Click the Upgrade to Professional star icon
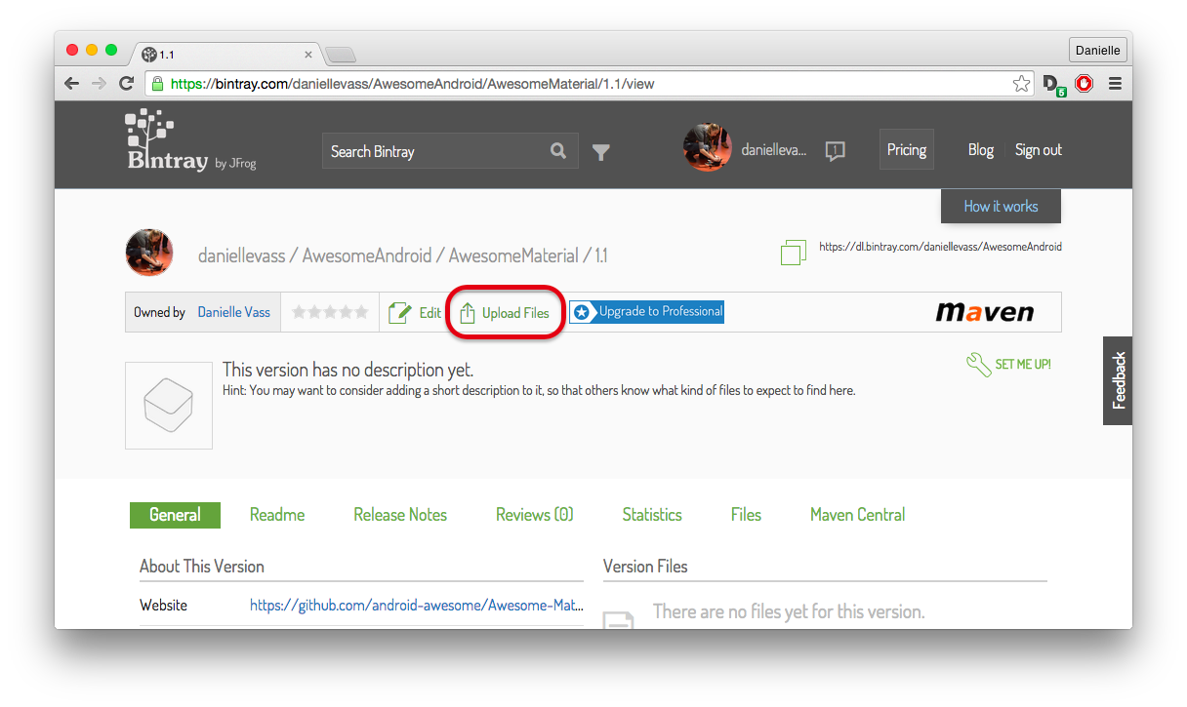Viewport: 1187px width, 707px height. pos(582,312)
